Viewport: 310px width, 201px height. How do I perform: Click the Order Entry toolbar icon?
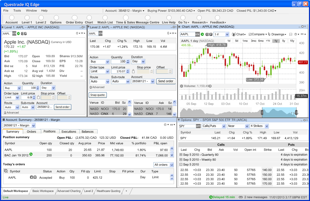tap(75, 18)
